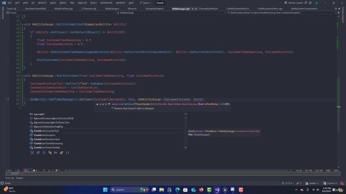Switch to the AbilitySystemComponent.h tab

click(x=304, y=9)
